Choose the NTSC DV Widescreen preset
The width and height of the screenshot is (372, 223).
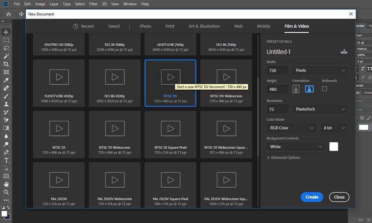pyautogui.click(x=226, y=83)
